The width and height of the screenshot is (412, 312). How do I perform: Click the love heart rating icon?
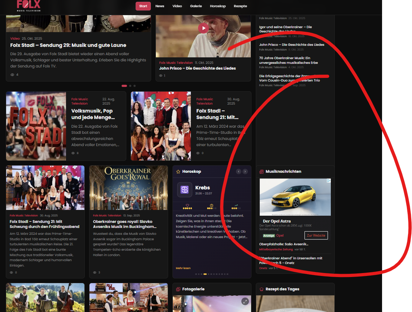(x=187, y=205)
